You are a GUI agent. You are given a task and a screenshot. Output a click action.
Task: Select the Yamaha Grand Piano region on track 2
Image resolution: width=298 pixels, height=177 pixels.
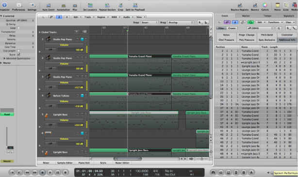pos(149,56)
